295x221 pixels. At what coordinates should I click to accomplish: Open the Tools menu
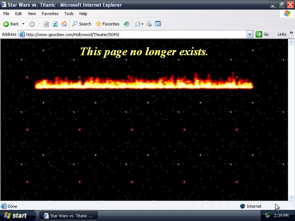[69, 14]
